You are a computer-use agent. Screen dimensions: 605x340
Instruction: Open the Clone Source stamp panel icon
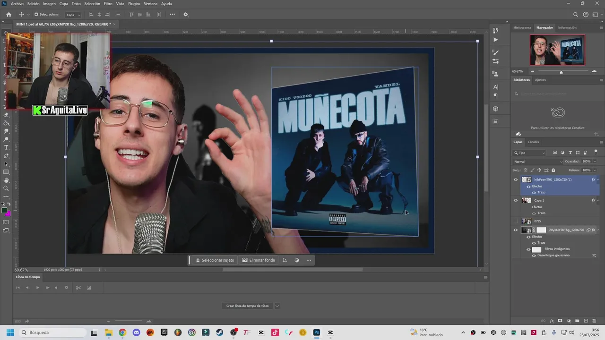(x=495, y=74)
